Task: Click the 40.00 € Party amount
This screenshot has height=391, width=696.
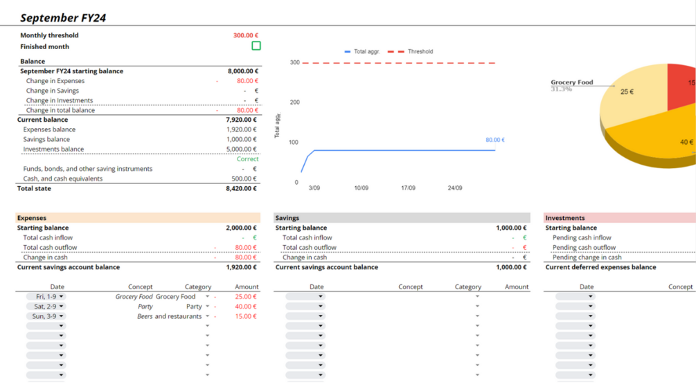Action: 245,307
